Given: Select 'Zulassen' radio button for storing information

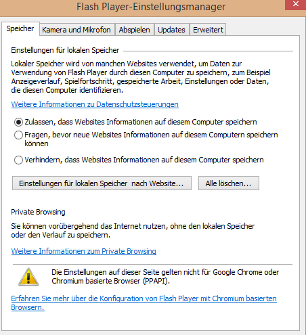Looking at the screenshot, I should pyautogui.click(x=18, y=122).
